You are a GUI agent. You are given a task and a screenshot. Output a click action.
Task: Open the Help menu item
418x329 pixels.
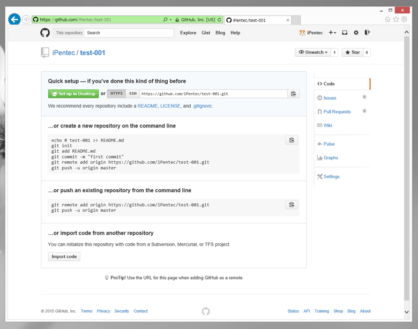coord(235,33)
